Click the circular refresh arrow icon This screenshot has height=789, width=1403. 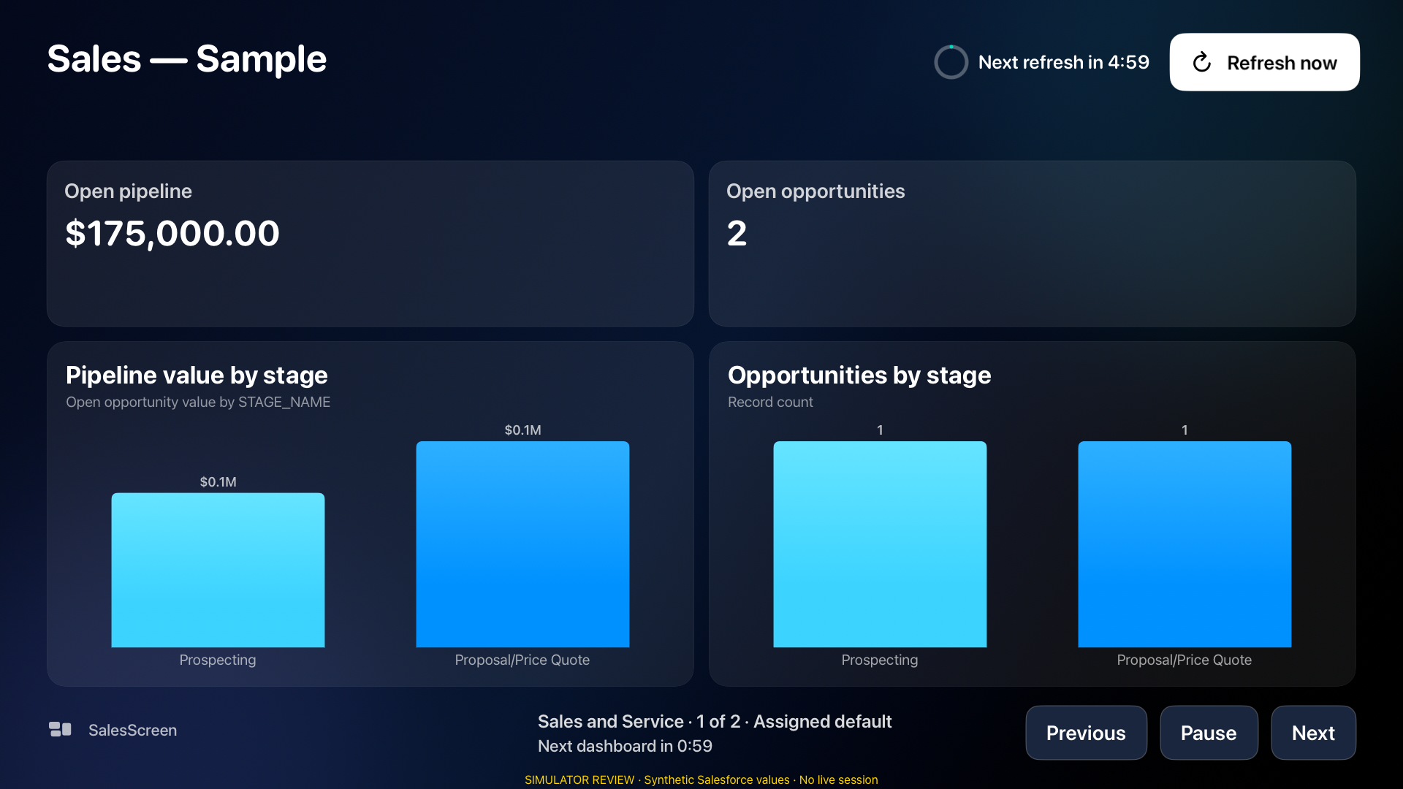click(x=1202, y=63)
